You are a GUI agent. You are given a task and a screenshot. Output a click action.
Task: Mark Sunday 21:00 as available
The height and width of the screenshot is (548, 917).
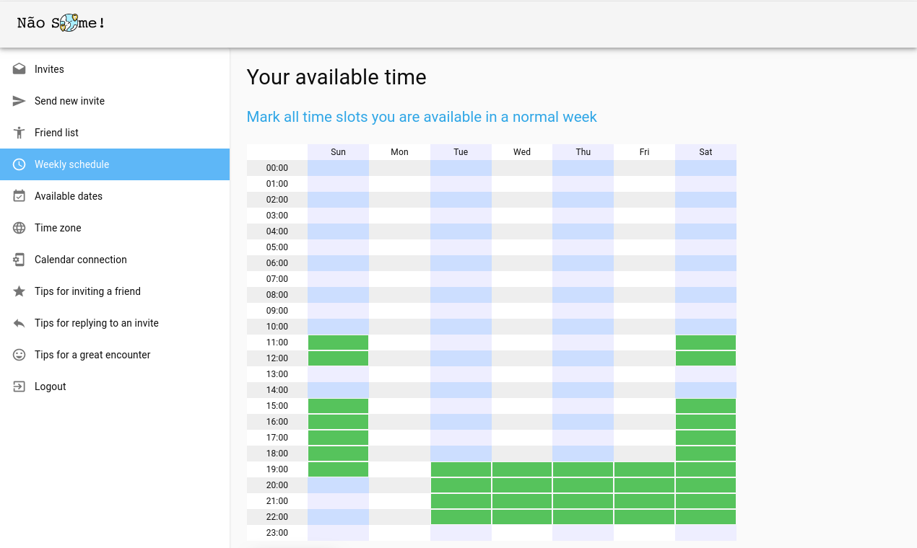pyautogui.click(x=338, y=501)
